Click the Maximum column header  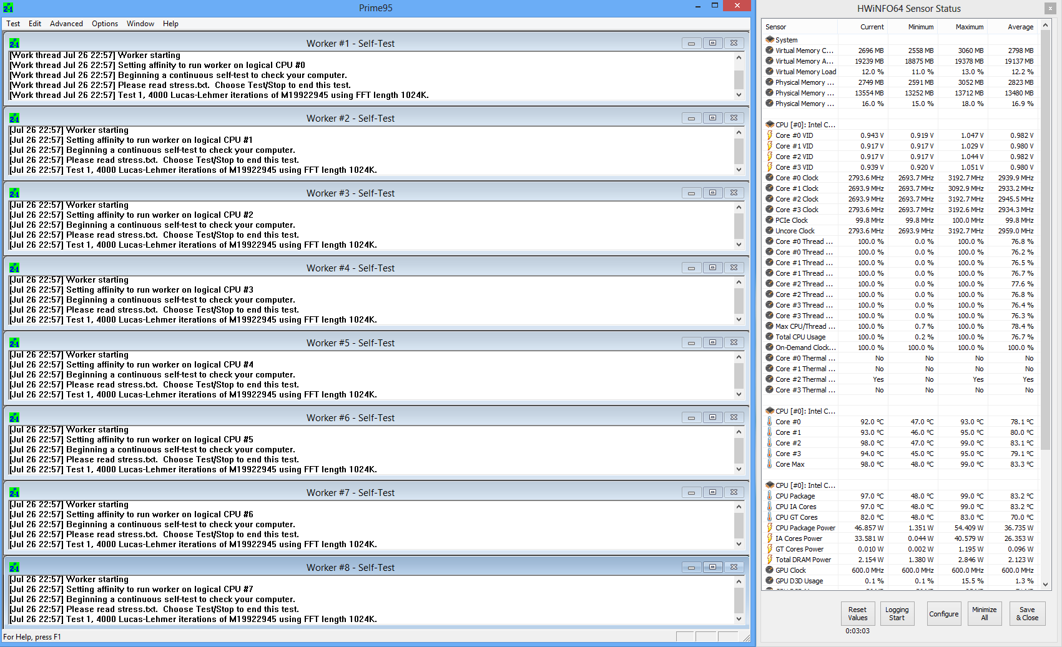click(x=962, y=27)
